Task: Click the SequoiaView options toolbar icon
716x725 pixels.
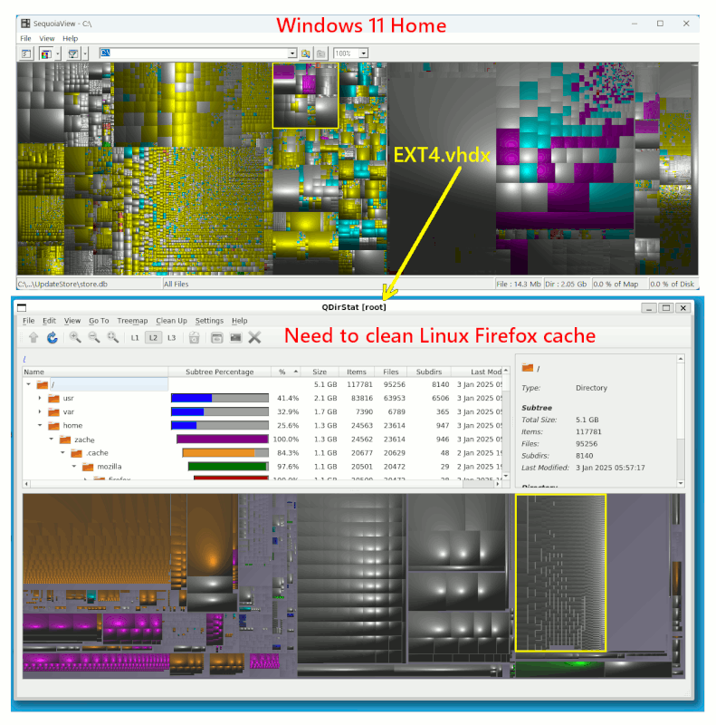Action: (26, 53)
